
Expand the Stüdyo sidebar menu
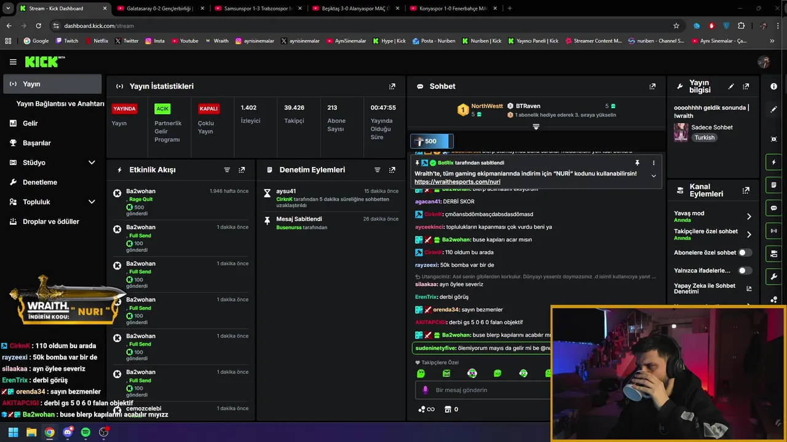pyautogui.click(x=92, y=163)
